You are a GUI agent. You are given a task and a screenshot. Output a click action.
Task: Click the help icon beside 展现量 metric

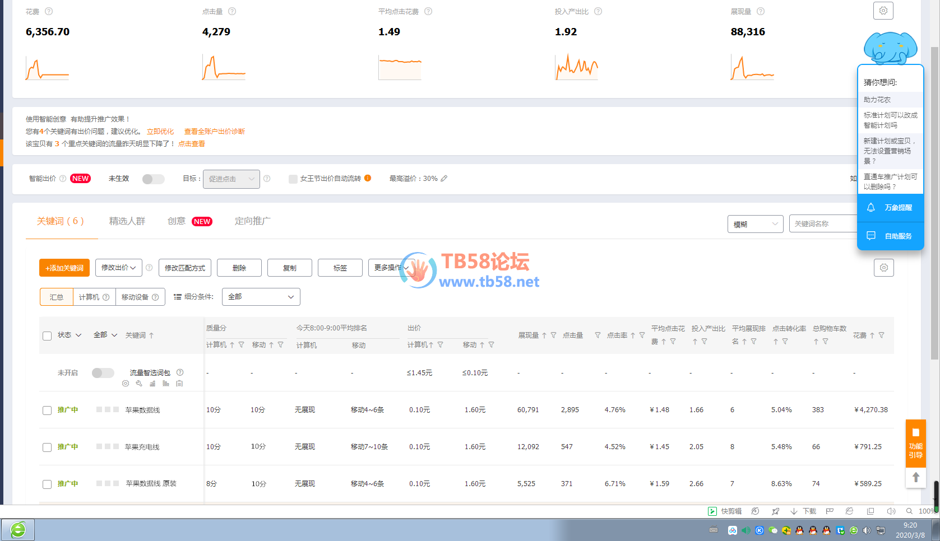pos(761,11)
